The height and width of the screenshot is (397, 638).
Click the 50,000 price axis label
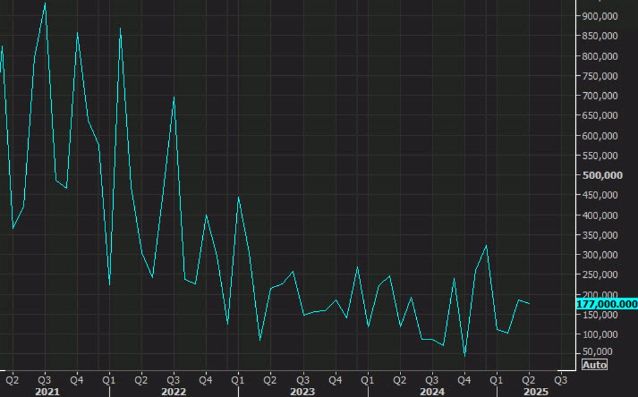click(598, 350)
